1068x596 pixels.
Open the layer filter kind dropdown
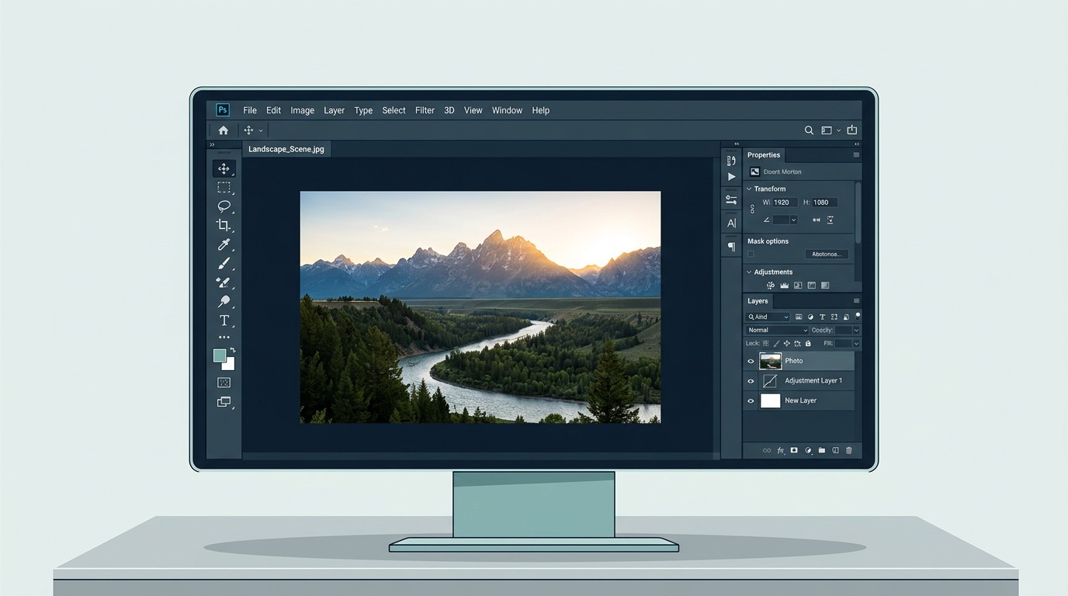(768, 317)
